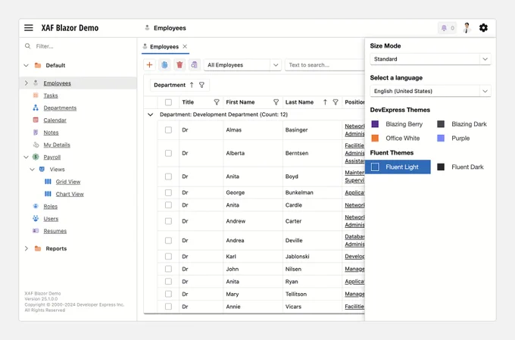The width and height of the screenshot is (515, 340).
Task: Check the Karl Jablonski row checkbox
Action: [168, 256]
